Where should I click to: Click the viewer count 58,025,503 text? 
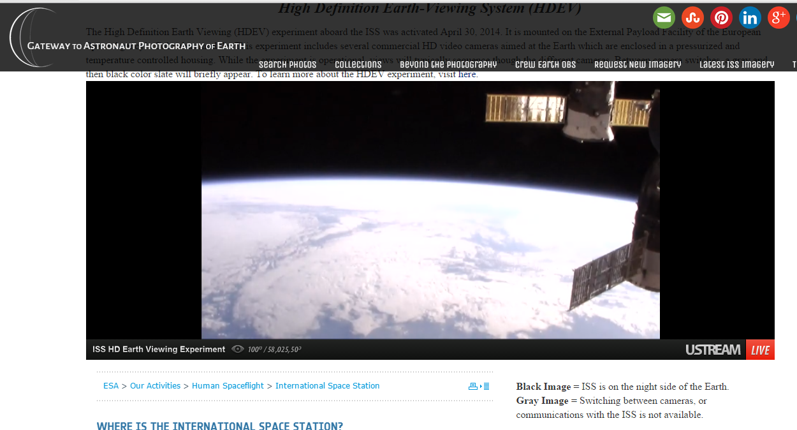coord(275,350)
